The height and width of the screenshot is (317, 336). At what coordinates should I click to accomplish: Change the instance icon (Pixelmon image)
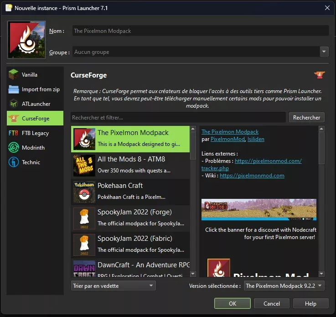tap(26, 40)
